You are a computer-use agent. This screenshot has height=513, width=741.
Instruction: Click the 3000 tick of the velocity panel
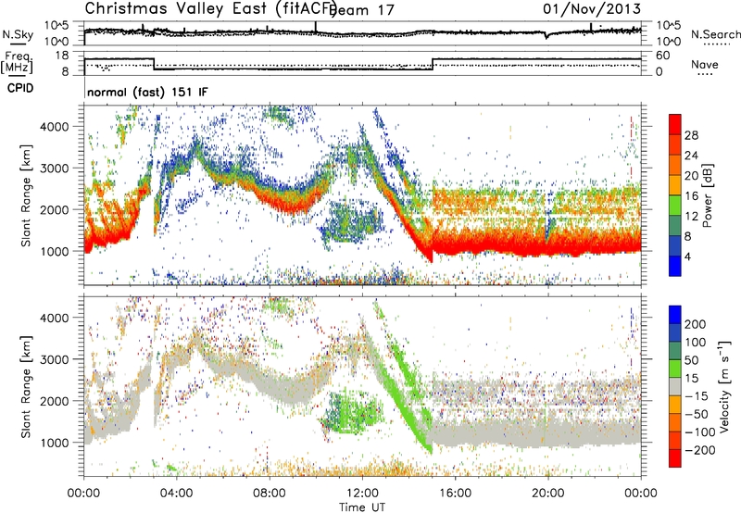click(54, 359)
